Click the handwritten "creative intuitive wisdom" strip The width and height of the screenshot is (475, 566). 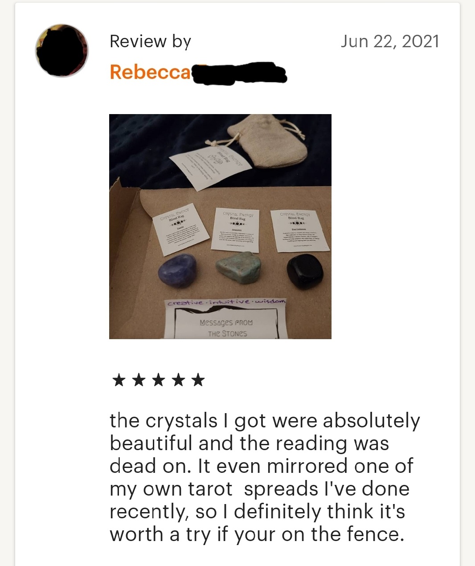click(x=226, y=303)
